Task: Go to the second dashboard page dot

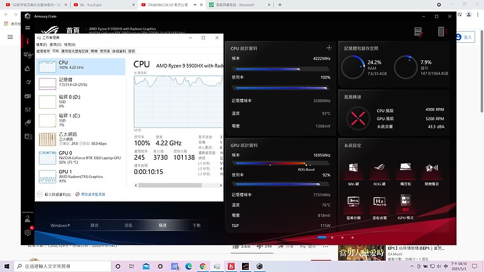Action: click(x=332, y=238)
